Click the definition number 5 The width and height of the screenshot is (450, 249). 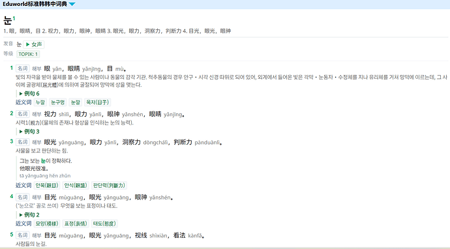[x=12, y=235]
